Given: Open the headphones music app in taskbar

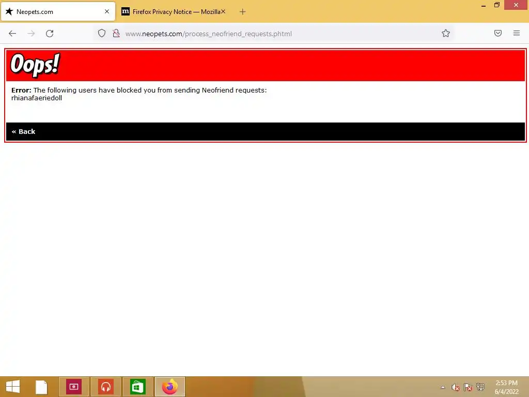Looking at the screenshot, I should (x=106, y=387).
